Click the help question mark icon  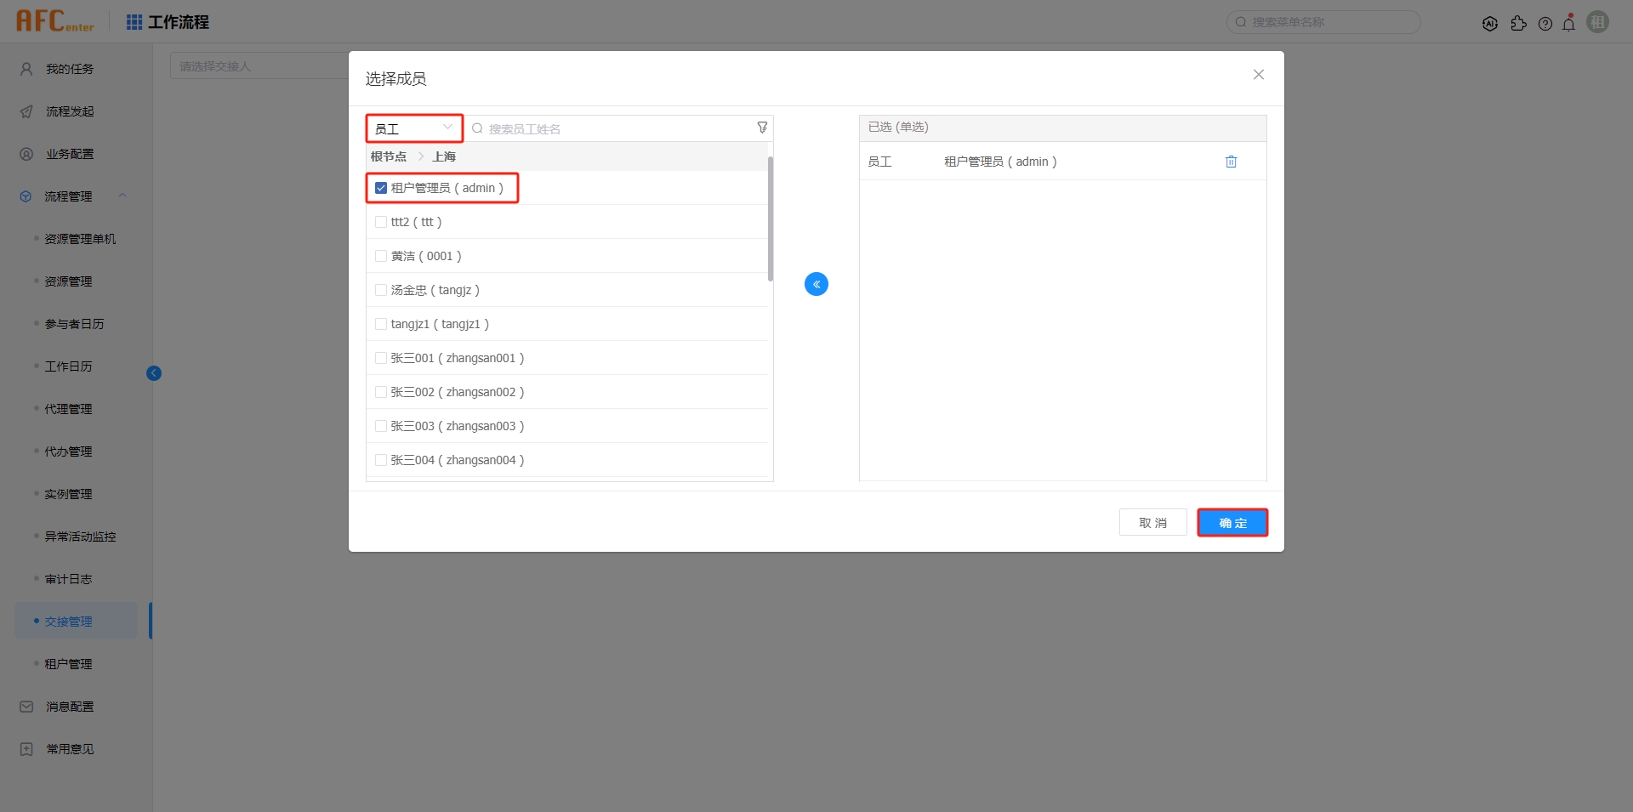[1546, 23]
